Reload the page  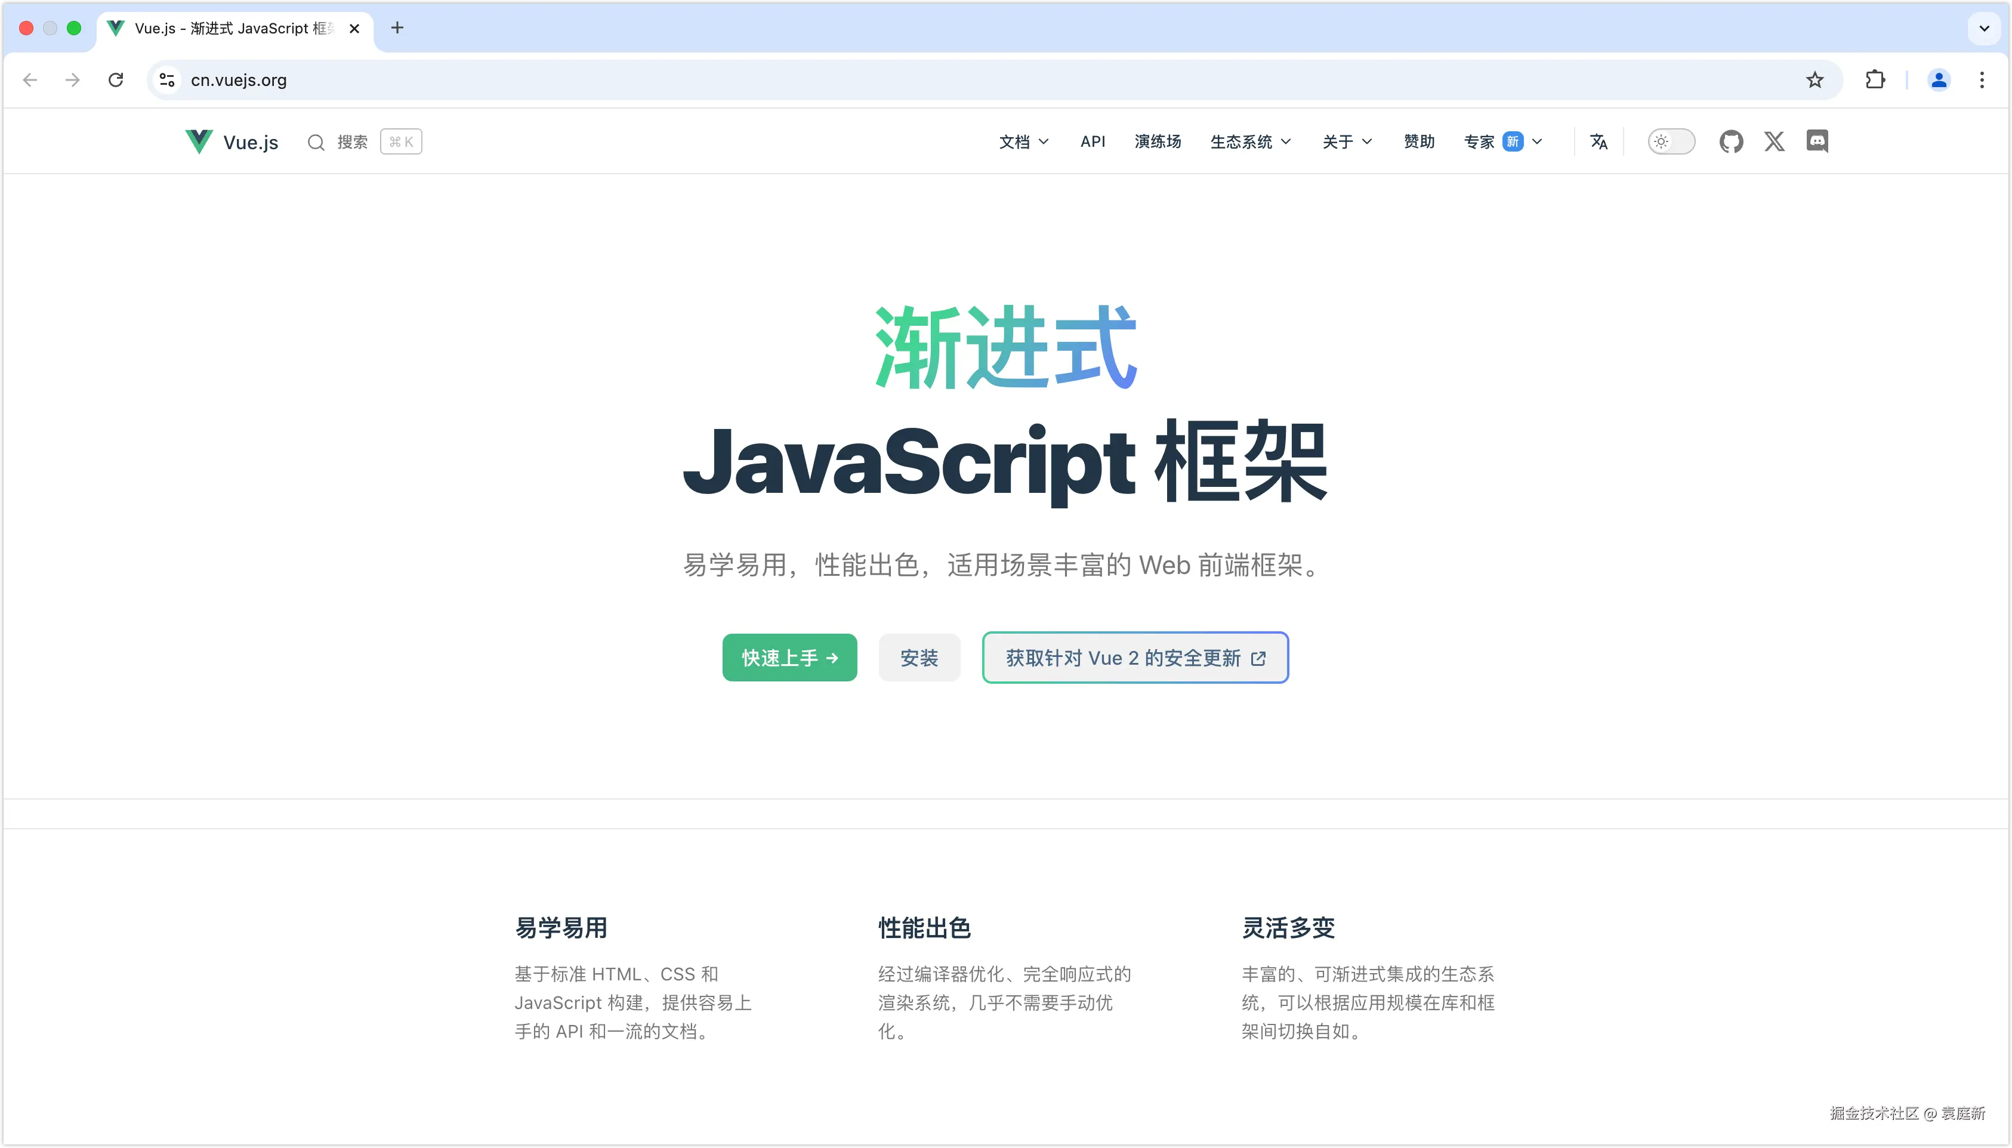[x=116, y=79]
